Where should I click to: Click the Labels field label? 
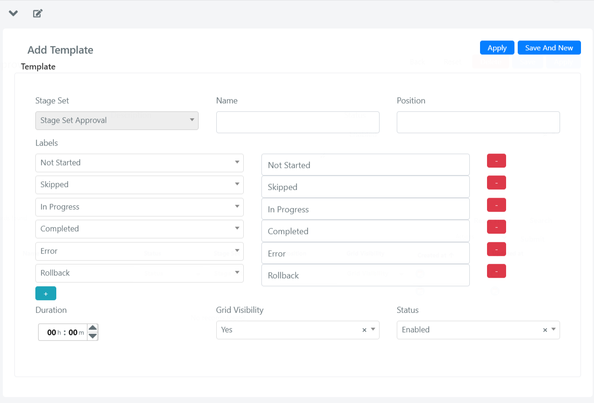pyautogui.click(x=47, y=143)
